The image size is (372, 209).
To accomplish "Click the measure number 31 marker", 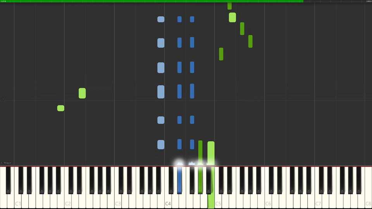I will click(x=2, y=99).
